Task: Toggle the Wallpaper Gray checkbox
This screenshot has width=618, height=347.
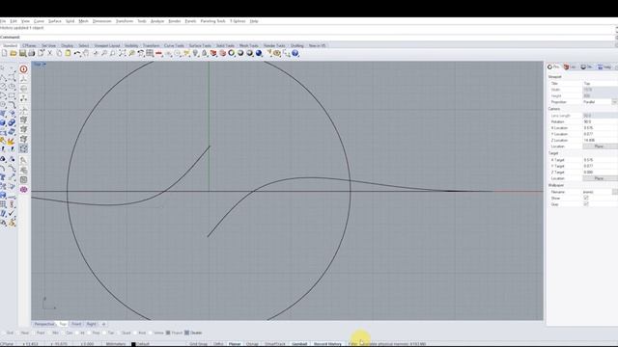Action: (586, 204)
